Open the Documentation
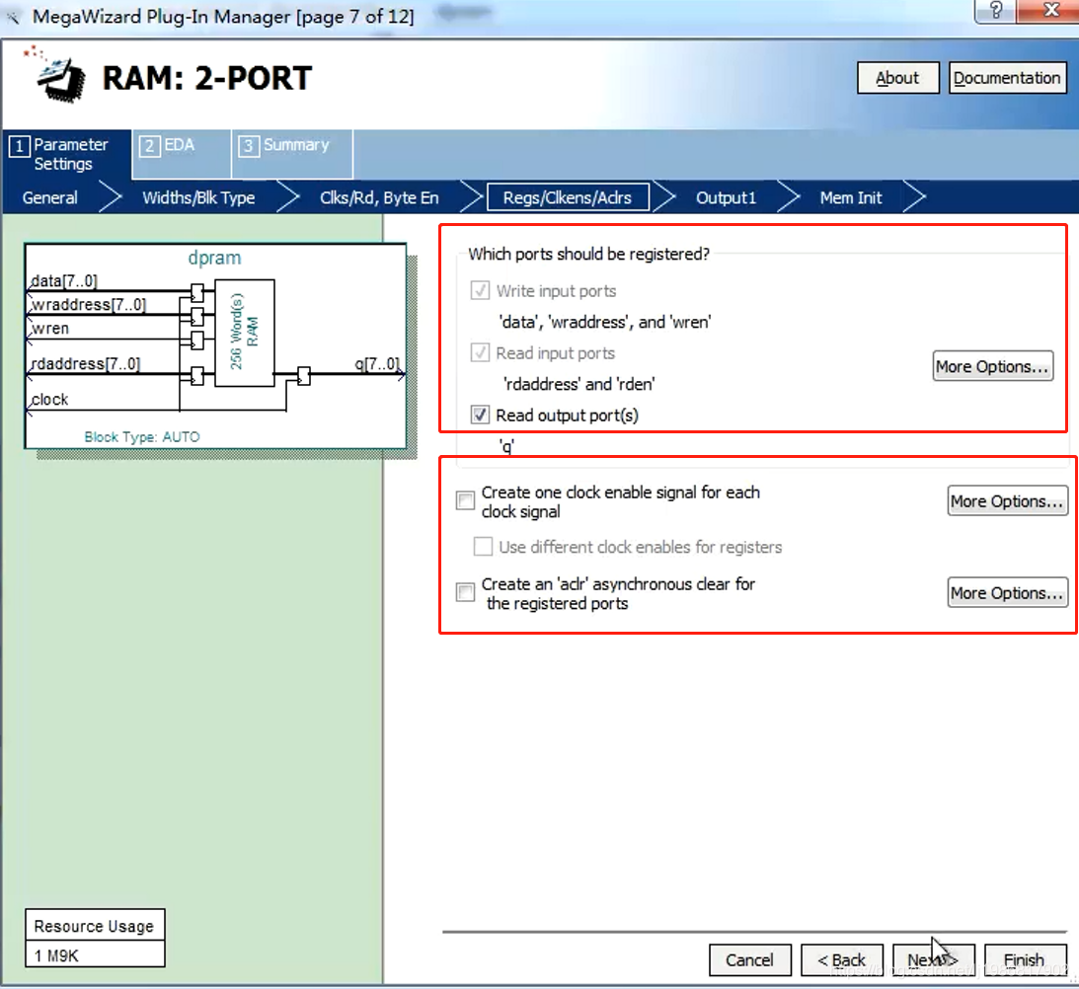 click(1007, 78)
